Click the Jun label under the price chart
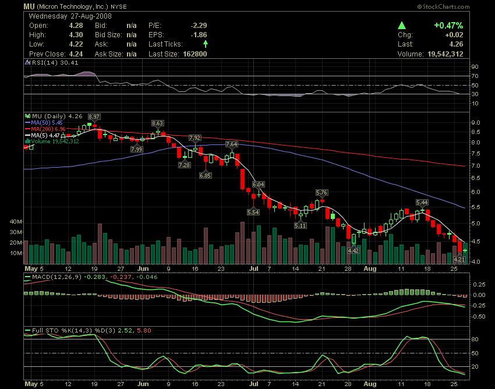This screenshot has width=495, height=389. [143, 268]
